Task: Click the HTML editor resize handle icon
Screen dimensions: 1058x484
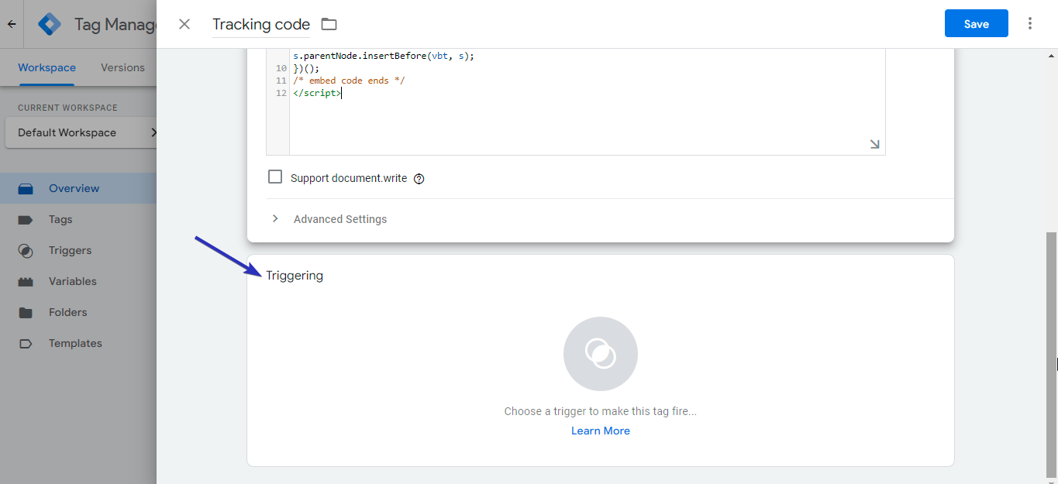Action: click(x=874, y=144)
